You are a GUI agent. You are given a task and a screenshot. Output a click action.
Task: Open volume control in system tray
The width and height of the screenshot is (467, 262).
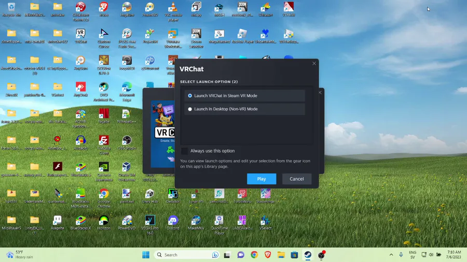click(431, 255)
